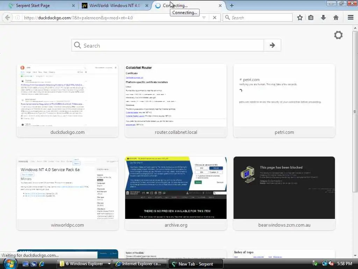Open the duckduckgo.com thumbnail tile
Image resolution: width=358 pixels, height=269 pixels.
[x=67, y=101]
